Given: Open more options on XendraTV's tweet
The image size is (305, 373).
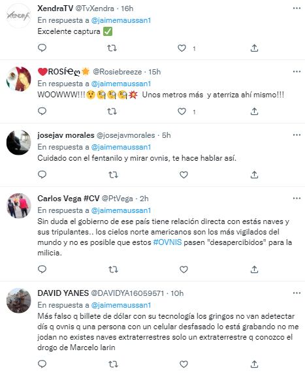Looking at the screenshot, I should (x=297, y=8).
